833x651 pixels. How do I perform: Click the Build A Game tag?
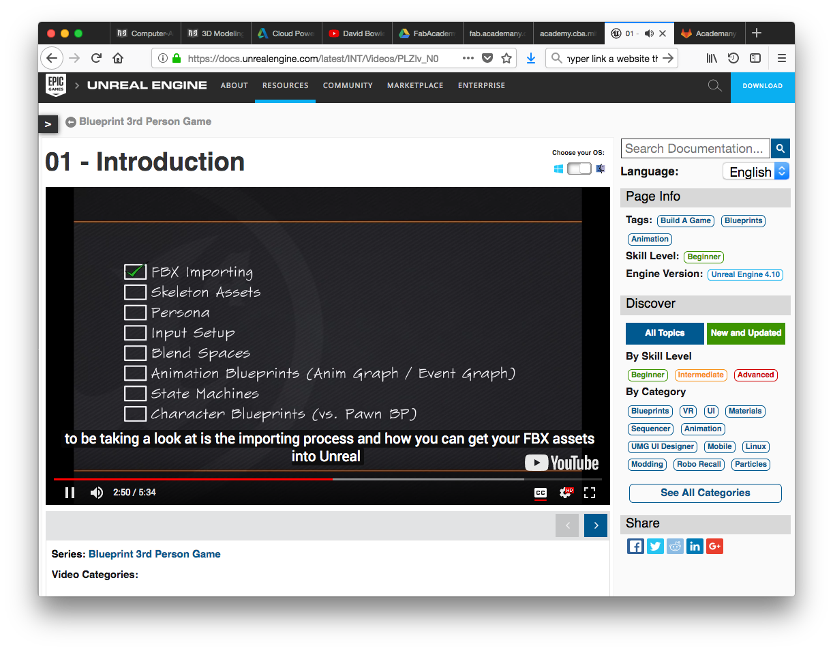tap(686, 220)
